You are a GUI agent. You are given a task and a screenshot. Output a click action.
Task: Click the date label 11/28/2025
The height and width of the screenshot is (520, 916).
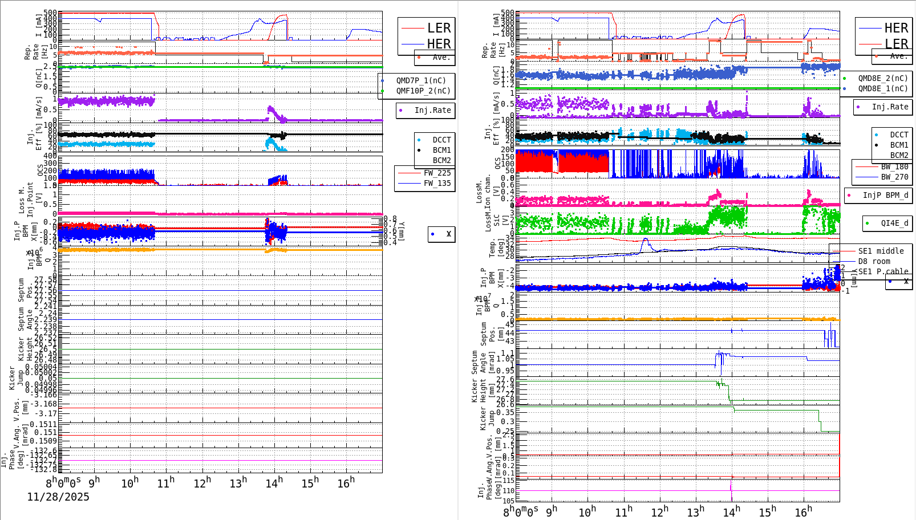[58, 497]
